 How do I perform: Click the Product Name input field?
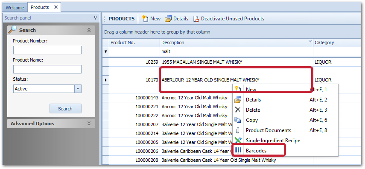pos(47,69)
